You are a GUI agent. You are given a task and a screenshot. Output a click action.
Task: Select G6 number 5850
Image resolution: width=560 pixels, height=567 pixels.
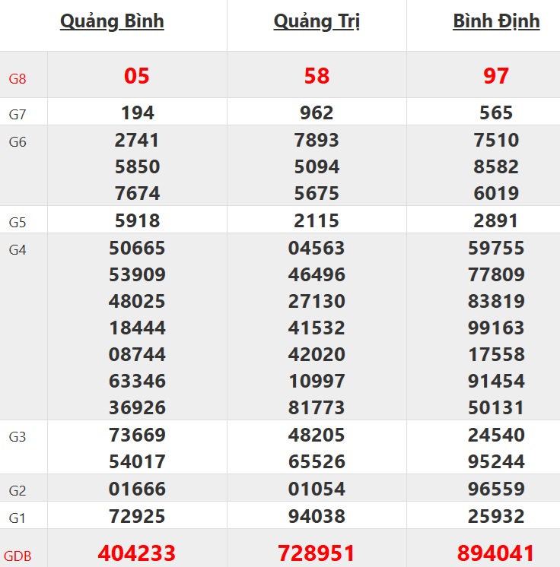coord(137,166)
